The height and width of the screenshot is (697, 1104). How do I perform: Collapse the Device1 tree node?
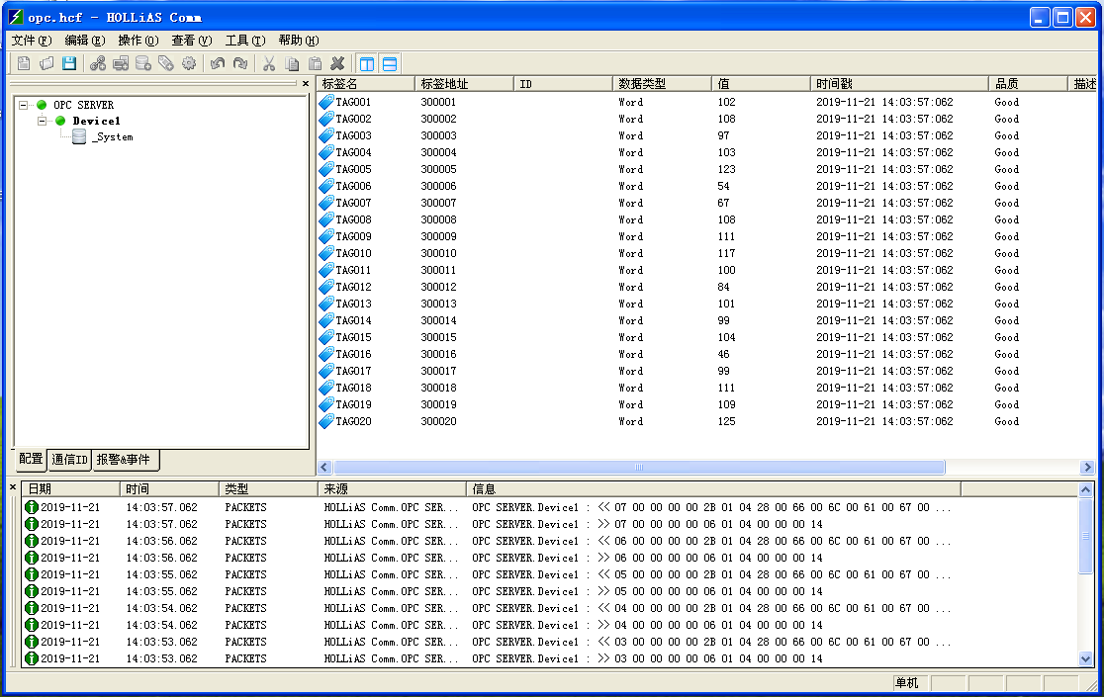(43, 121)
